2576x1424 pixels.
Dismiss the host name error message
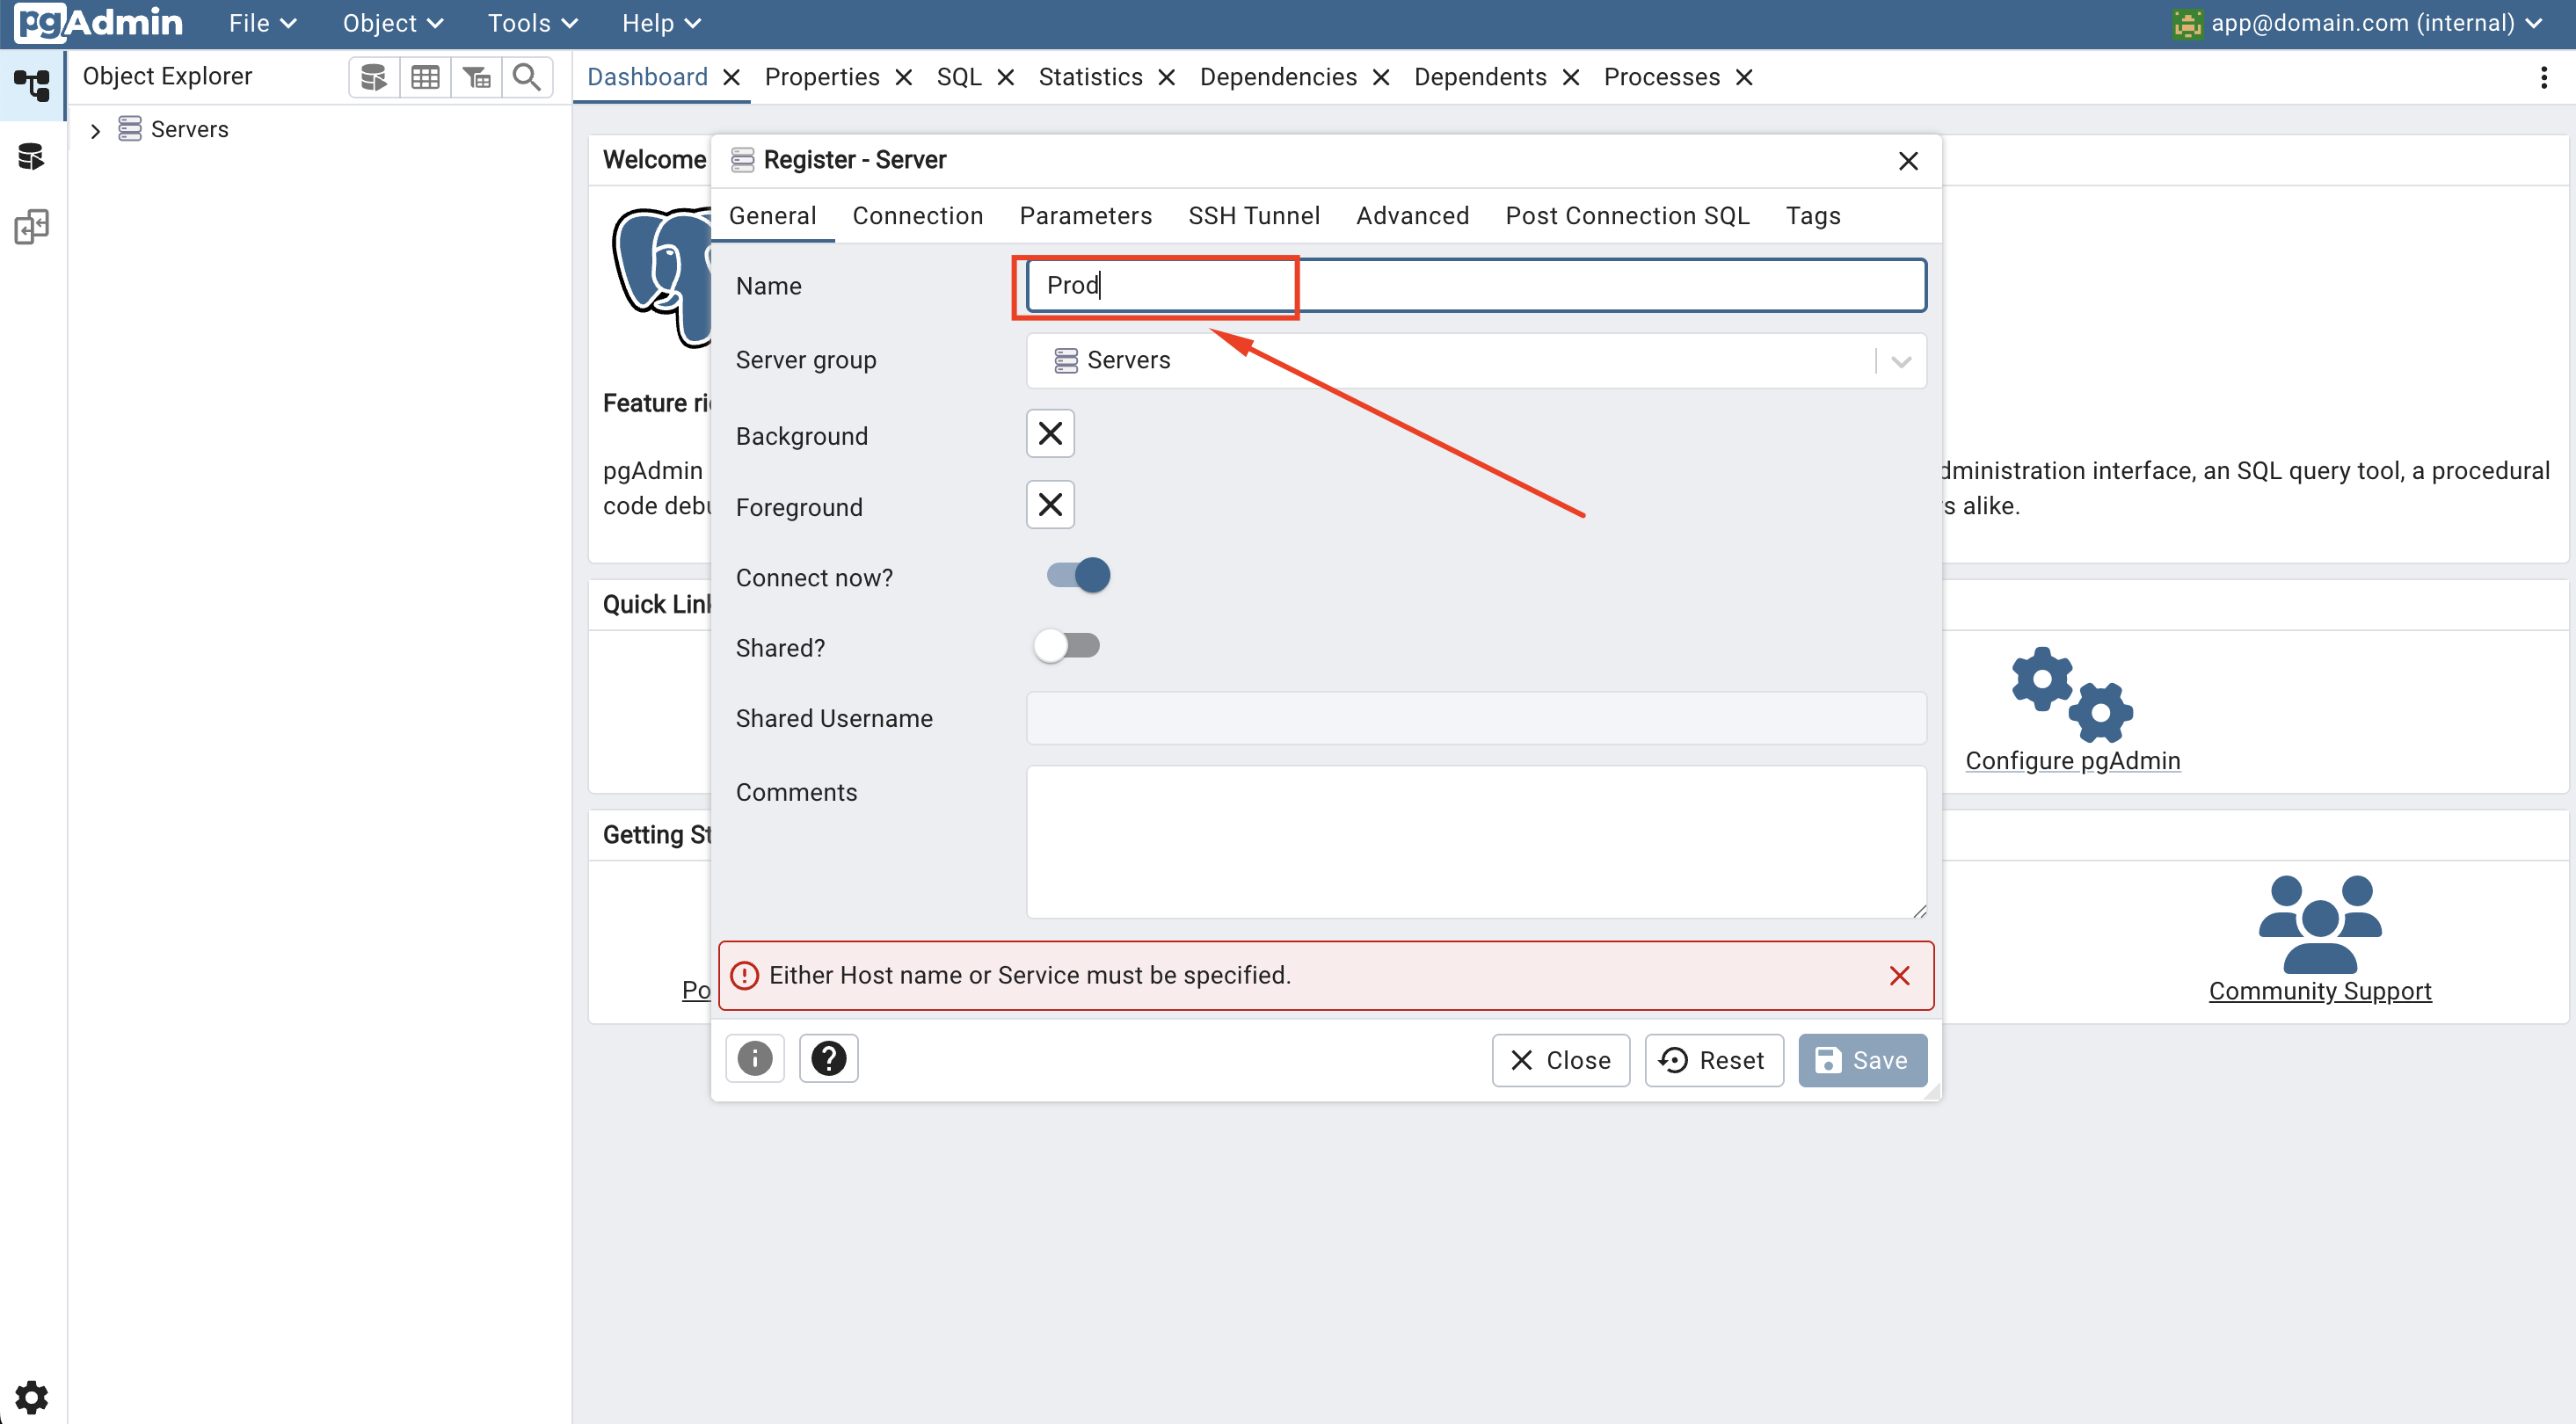click(1899, 975)
